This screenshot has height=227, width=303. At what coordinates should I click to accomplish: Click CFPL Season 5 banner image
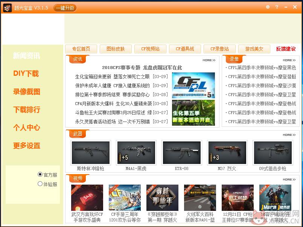[x=193, y=86]
